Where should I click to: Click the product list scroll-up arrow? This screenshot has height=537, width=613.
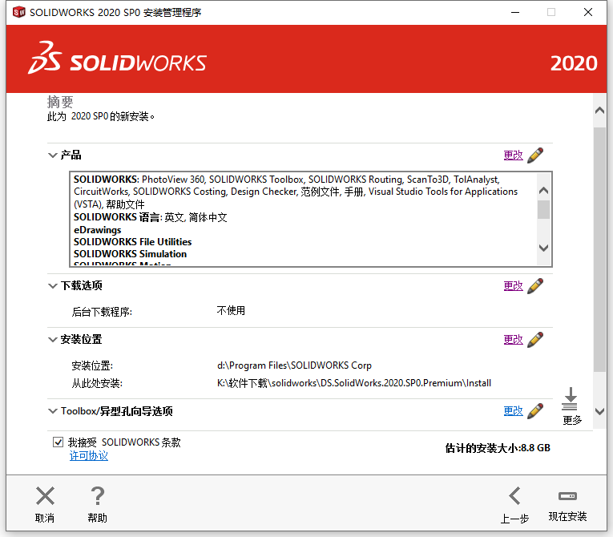click(x=543, y=191)
